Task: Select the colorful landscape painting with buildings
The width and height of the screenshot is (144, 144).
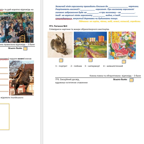Action: (x=90, y=45)
